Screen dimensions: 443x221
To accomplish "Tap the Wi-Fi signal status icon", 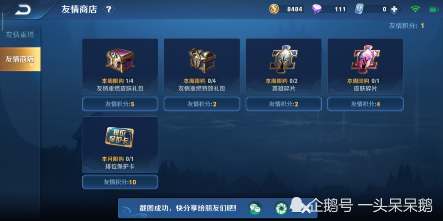I will tap(415, 9).
